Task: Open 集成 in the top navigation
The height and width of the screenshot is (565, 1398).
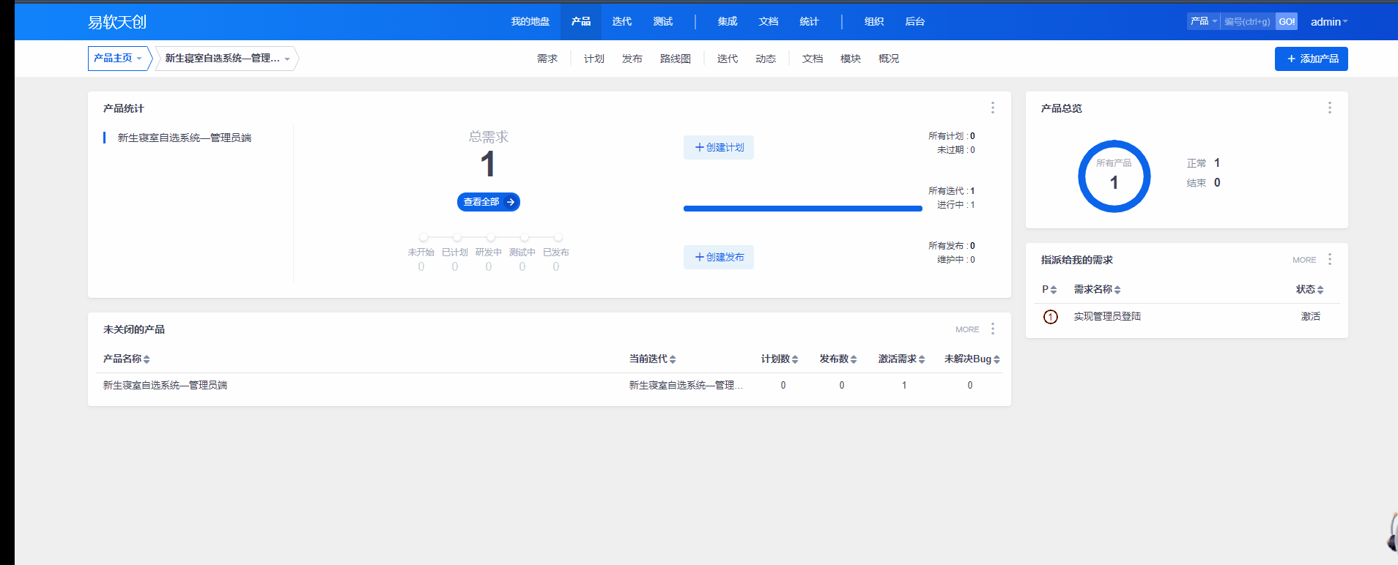Action: pyautogui.click(x=728, y=22)
